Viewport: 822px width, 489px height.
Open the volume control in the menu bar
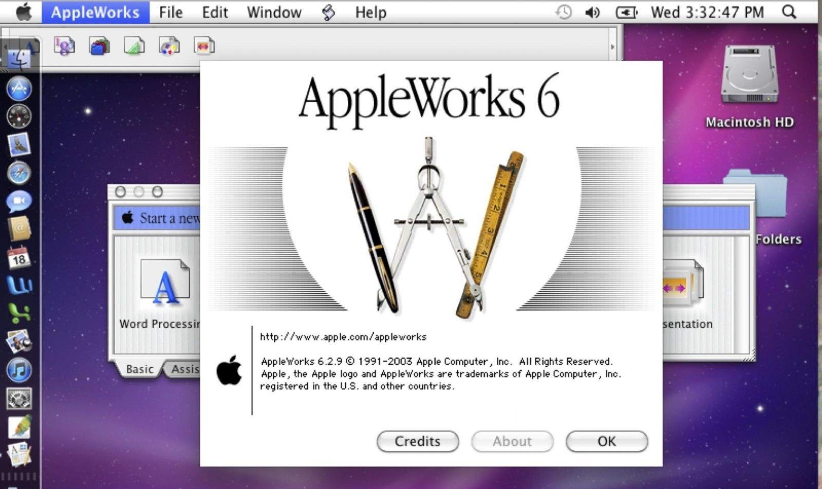592,12
